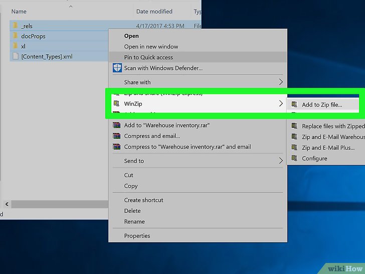Click the WinRAR icon beside Compress and email
365x274 pixels.
(x=117, y=136)
